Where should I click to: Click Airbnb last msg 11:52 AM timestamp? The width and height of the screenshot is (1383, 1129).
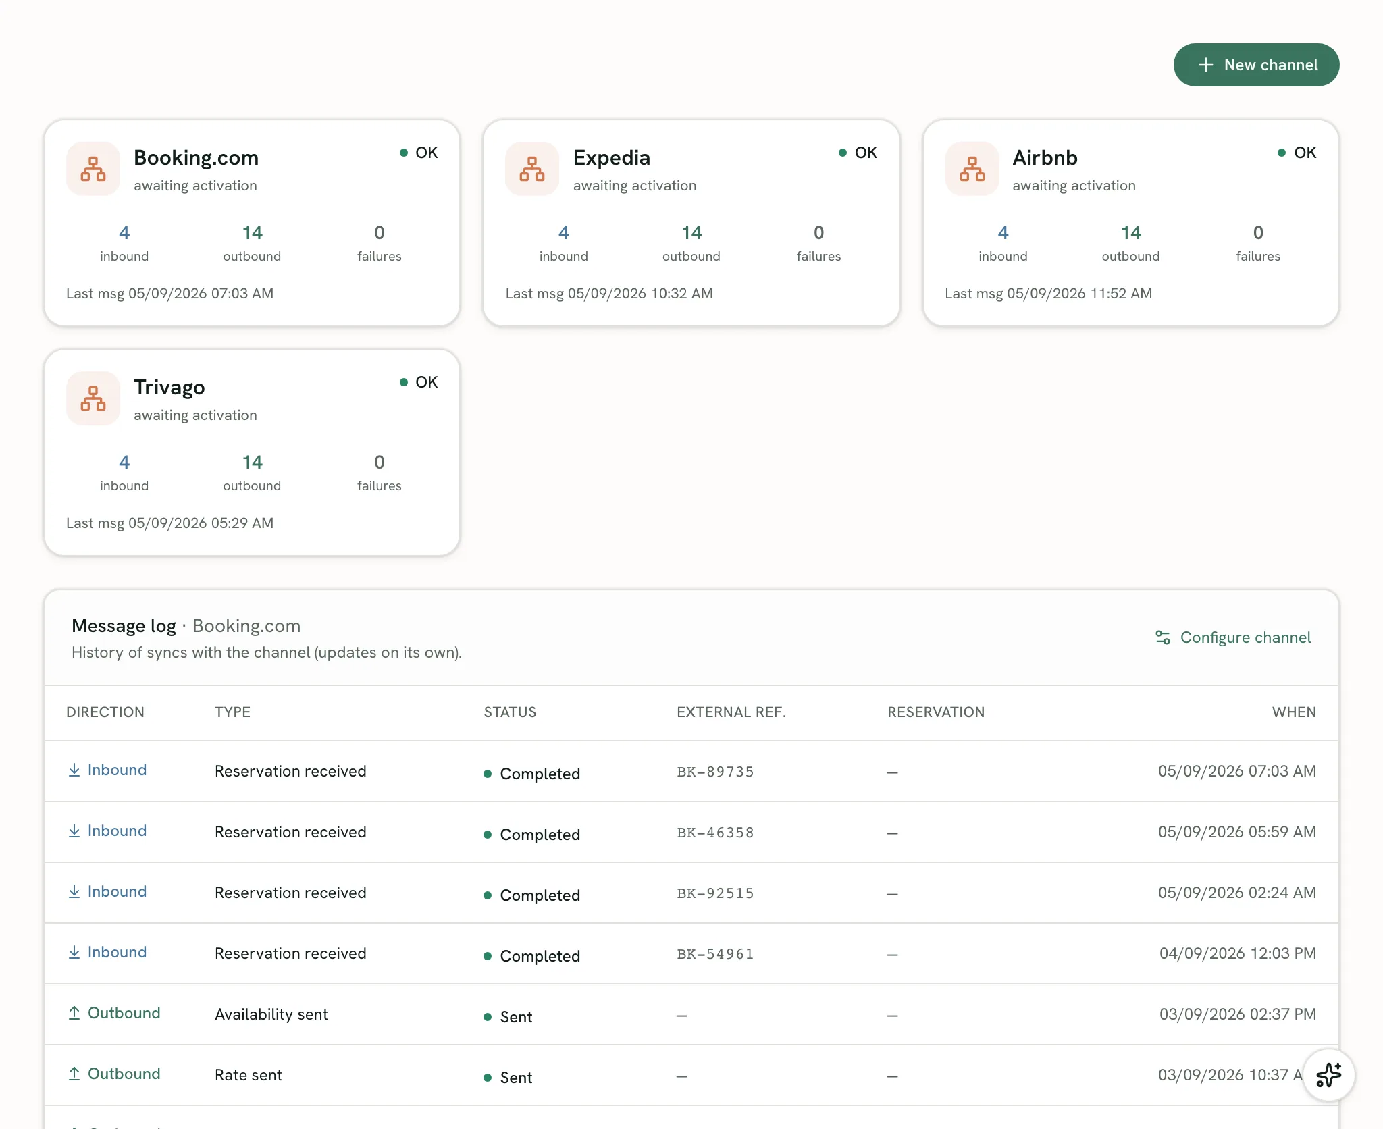pos(1049,294)
